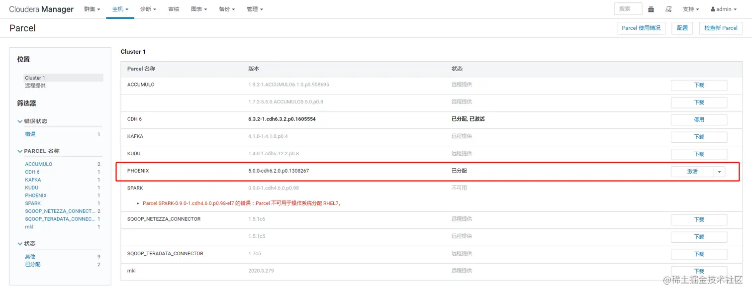Download the KUDU parcel

pyautogui.click(x=699, y=154)
